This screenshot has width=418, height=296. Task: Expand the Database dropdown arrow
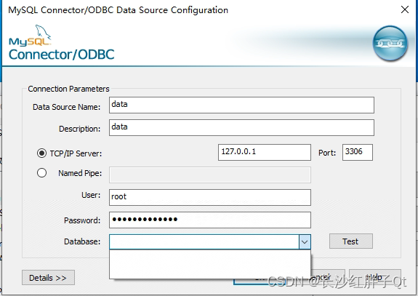click(305, 242)
